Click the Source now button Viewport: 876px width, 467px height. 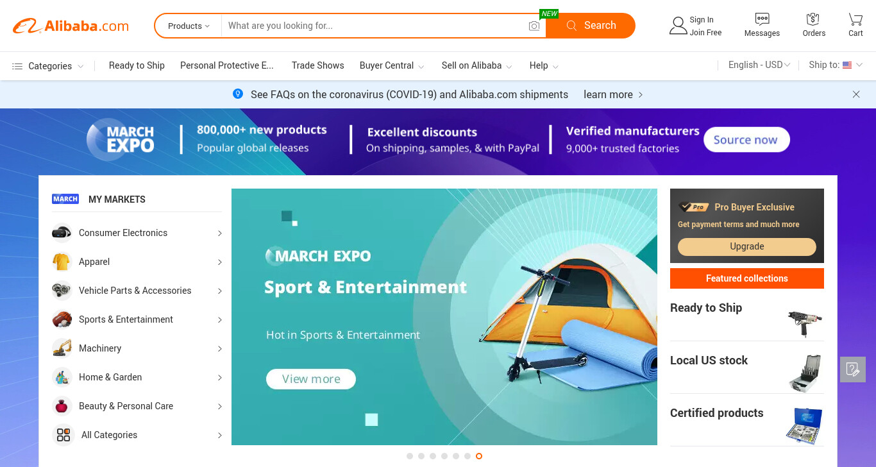(746, 140)
